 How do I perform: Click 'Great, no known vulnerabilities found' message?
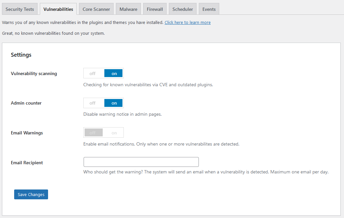tap(53, 33)
